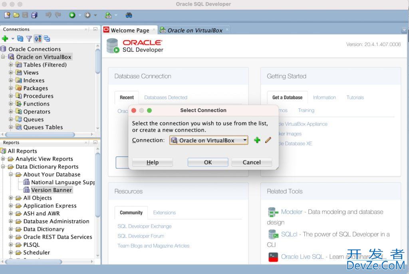The width and height of the screenshot is (409, 274).
Task: Open dropdown arrow next to Forward button
Action: [x=95, y=15]
